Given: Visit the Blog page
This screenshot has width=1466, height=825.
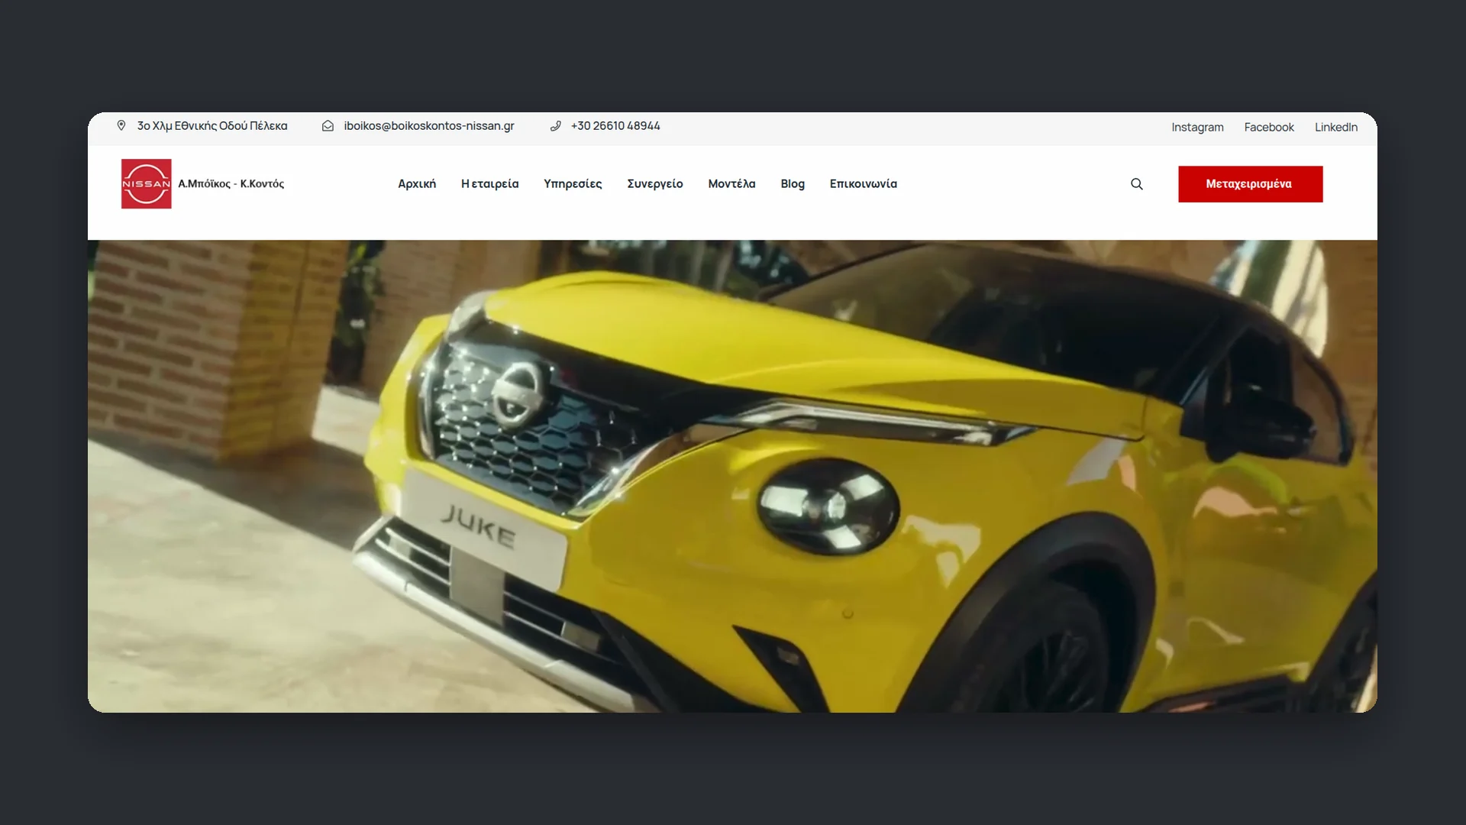Looking at the screenshot, I should pos(793,184).
